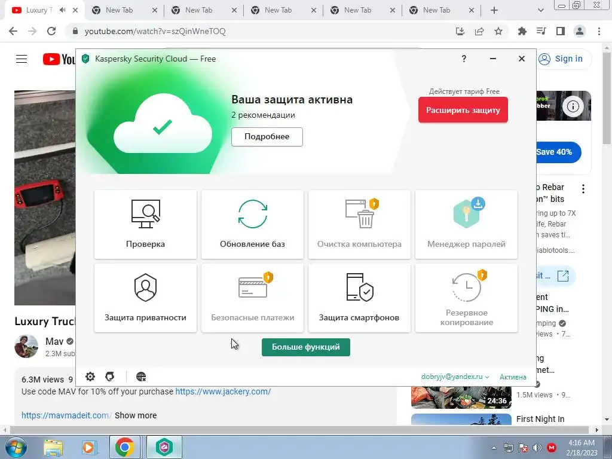Click 'First Night In' video title

tap(540, 419)
